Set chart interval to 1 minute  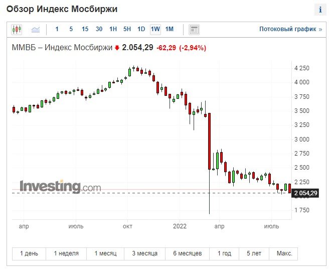click(x=57, y=29)
